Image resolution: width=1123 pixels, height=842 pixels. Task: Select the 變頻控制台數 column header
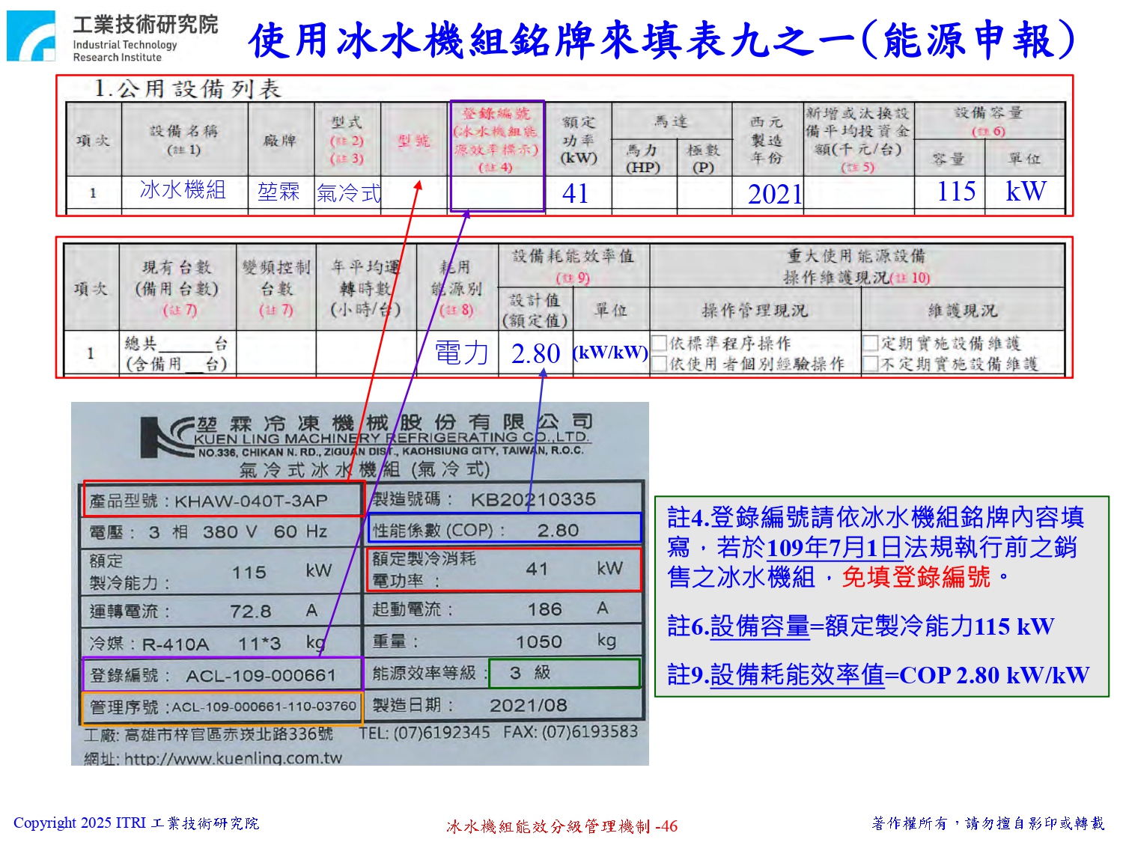coord(276,287)
